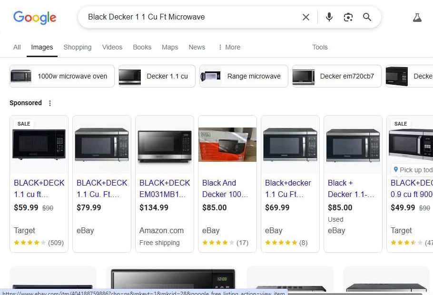433x295 pixels.
Task: Choose the Range microwave suggestion chip
Action: [x=244, y=76]
